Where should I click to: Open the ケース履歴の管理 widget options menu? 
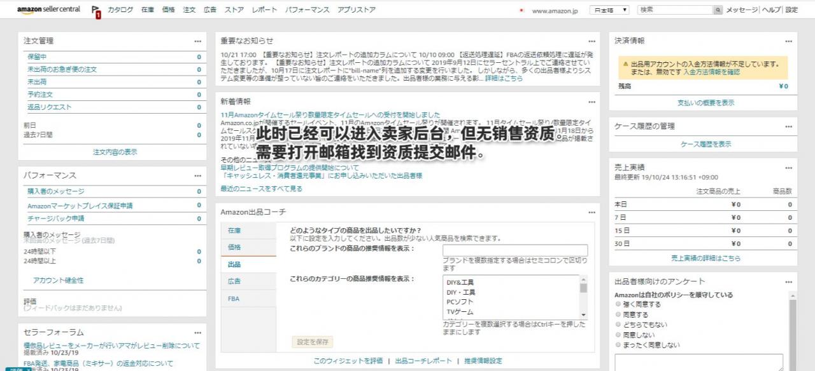click(789, 126)
